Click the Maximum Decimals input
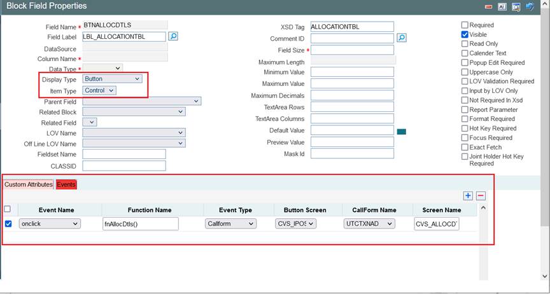The width and height of the screenshot is (550, 294). tap(352, 95)
